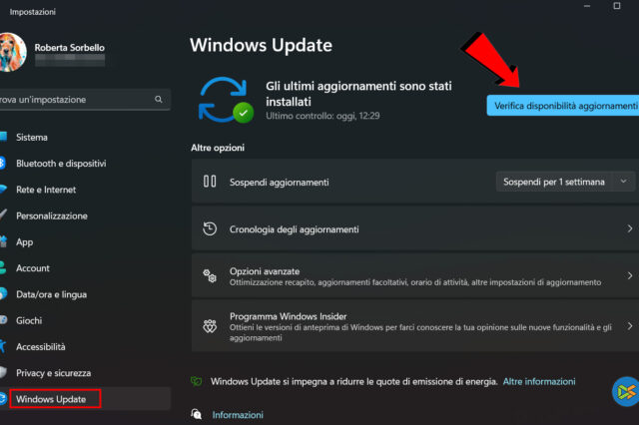
Task: Click Verifica disponibilità aggiornamenti button
Action: tap(563, 106)
